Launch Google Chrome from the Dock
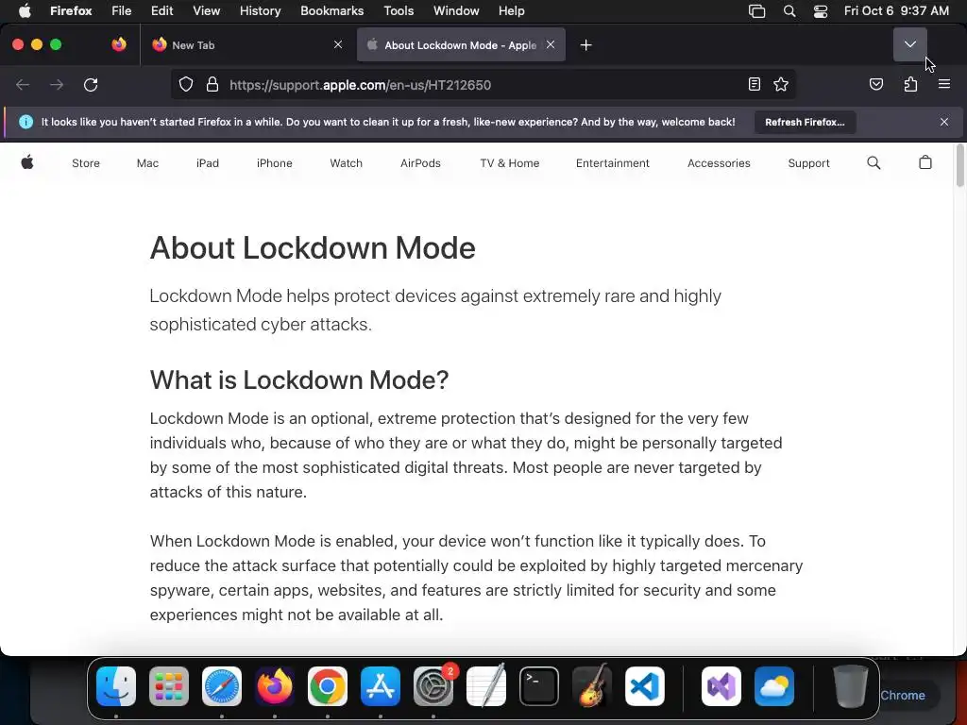 [328, 686]
